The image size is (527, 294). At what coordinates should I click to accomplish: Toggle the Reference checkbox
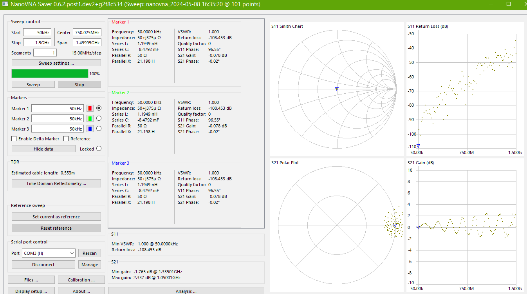pos(66,139)
